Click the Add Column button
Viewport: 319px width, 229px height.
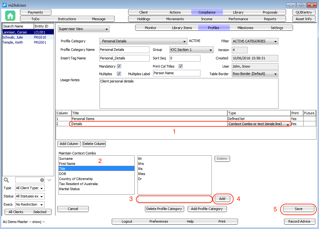pyautogui.click(x=69, y=144)
